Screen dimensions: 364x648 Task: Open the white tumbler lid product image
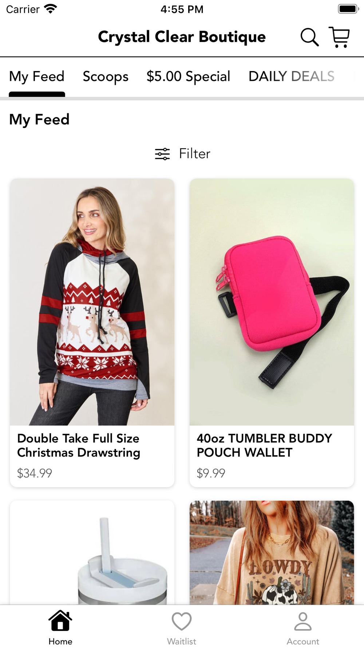point(92,553)
